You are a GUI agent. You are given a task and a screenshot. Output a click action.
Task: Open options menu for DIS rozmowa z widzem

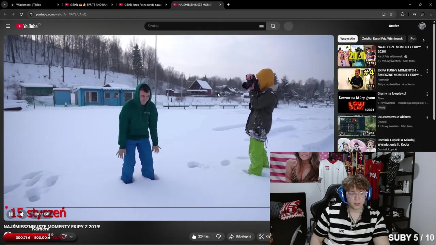click(427, 117)
